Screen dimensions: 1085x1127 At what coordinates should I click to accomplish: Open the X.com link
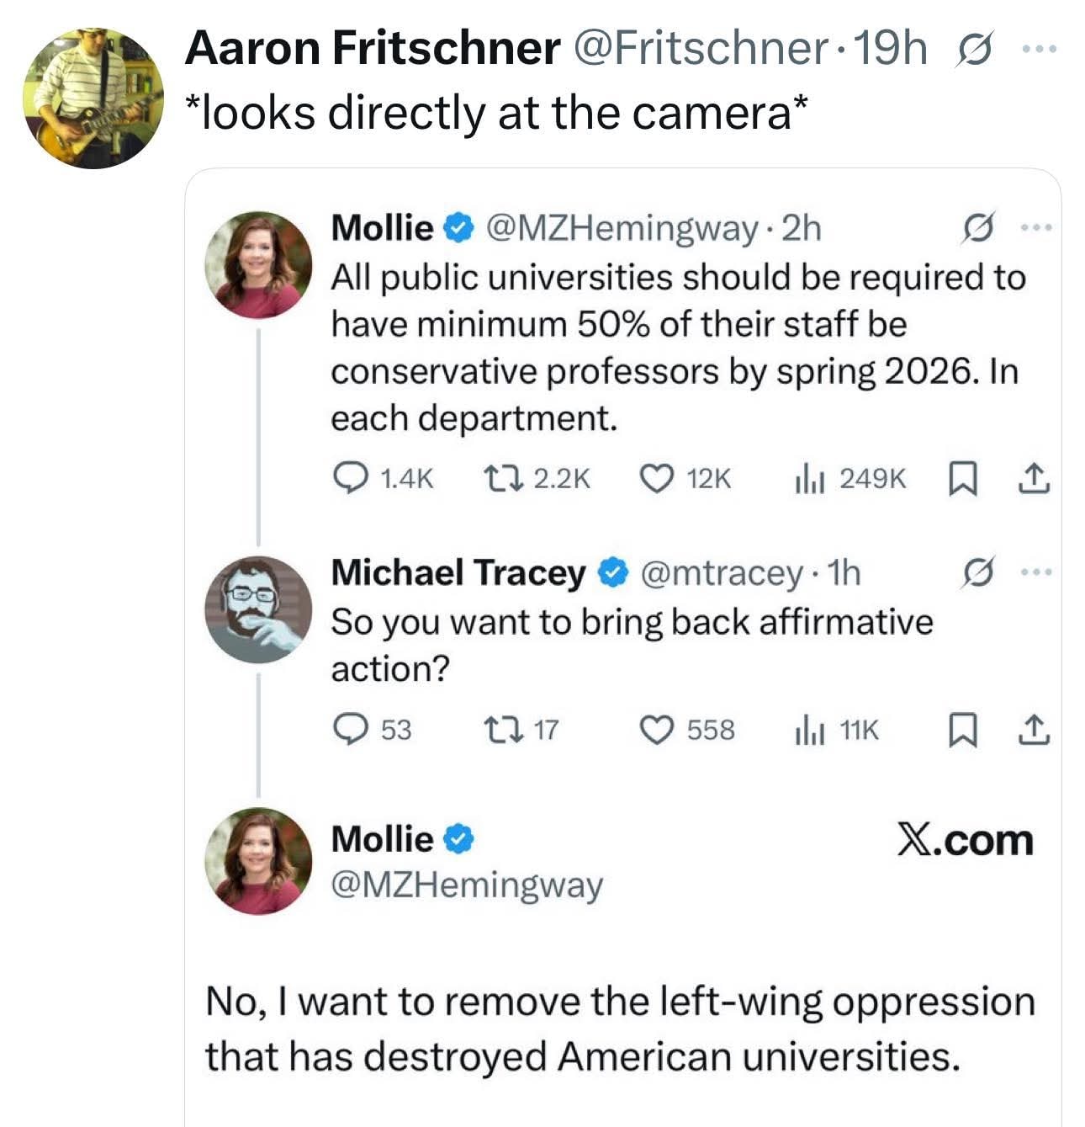[964, 840]
